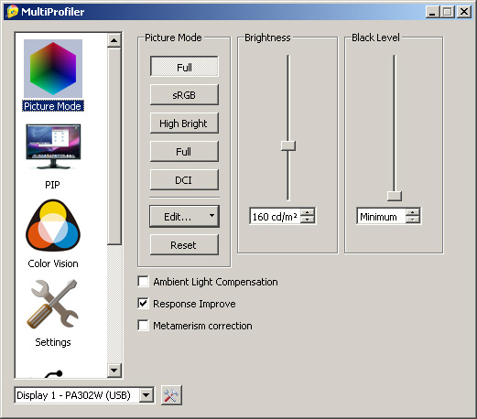Click the Reset button

[x=184, y=245]
